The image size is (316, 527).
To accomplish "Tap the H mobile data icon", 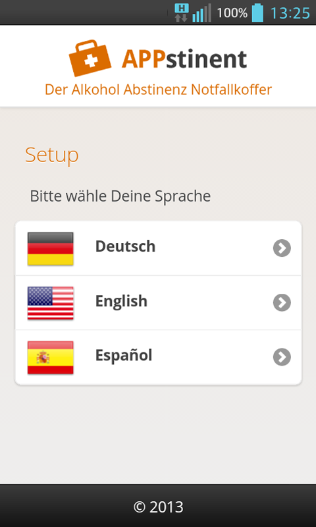I will [181, 13].
